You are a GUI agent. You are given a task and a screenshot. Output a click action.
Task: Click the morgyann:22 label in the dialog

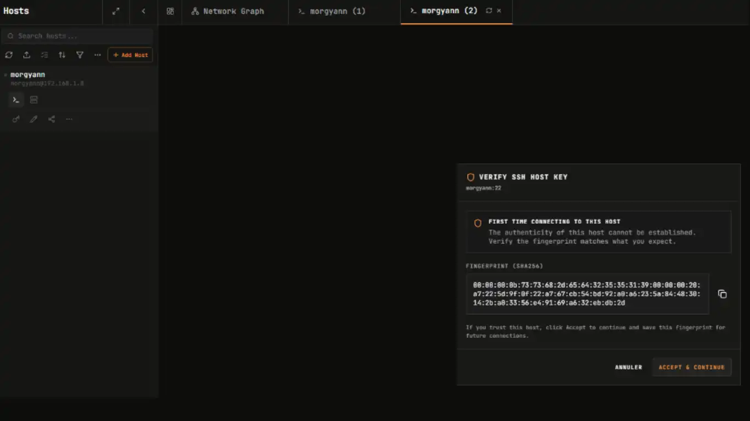484,188
